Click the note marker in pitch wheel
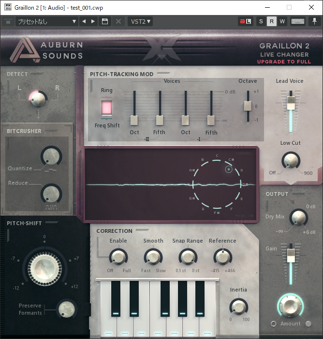The image size is (323, 339). pos(229,169)
